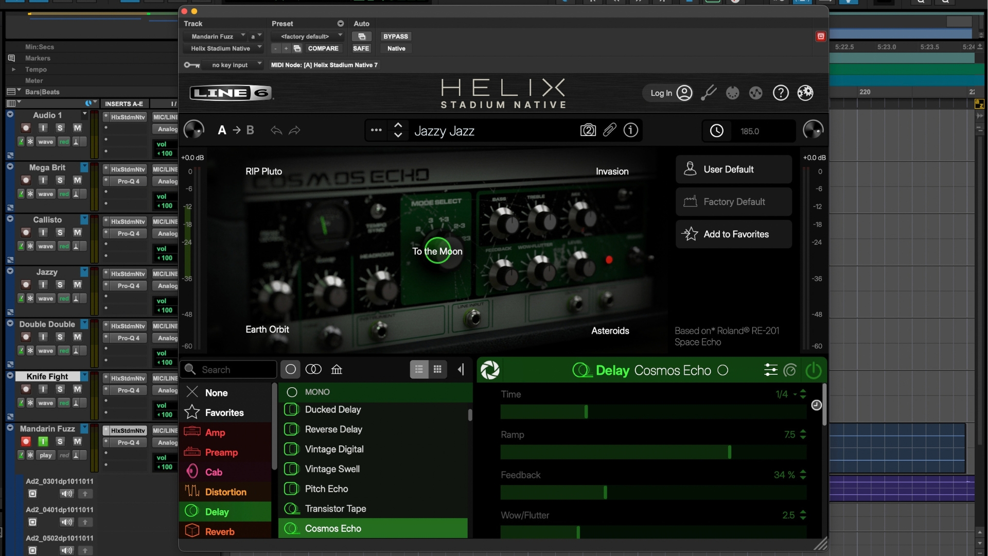Switch model browser to grid view
The height and width of the screenshot is (556, 988).
[437, 370]
